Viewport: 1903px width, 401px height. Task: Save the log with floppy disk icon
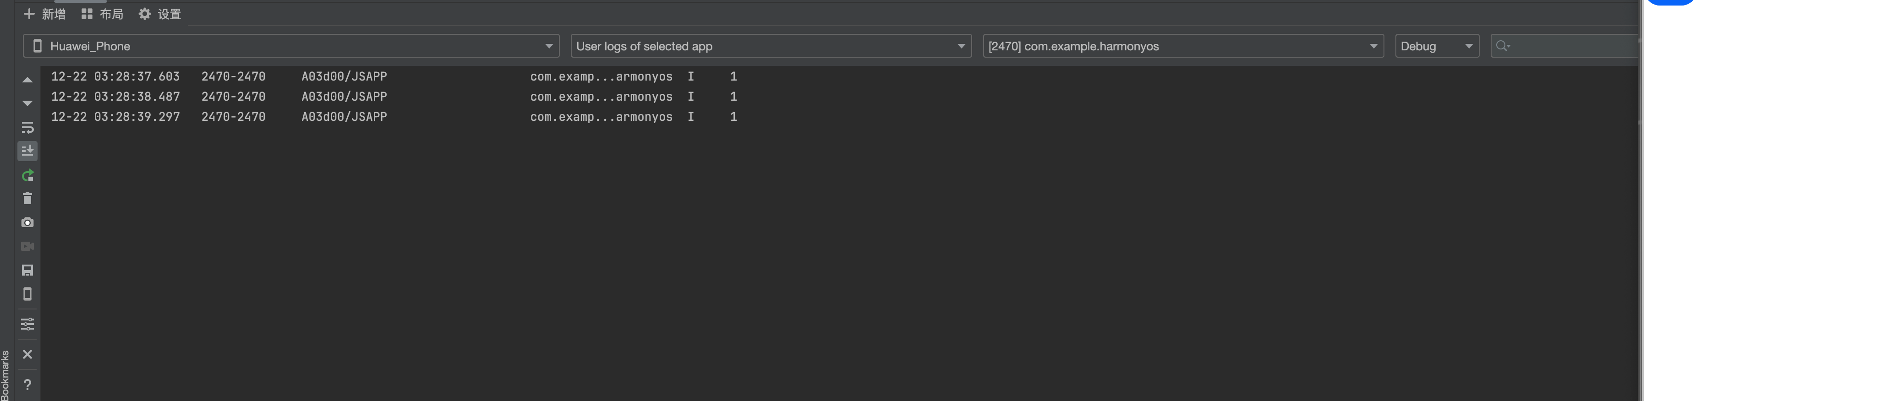pos(27,270)
